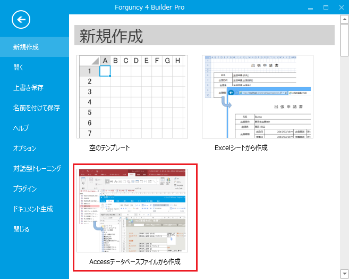Pick the Access database creation thumbnail
This screenshot has height=279, width=349.
pyautogui.click(x=132, y=210)
